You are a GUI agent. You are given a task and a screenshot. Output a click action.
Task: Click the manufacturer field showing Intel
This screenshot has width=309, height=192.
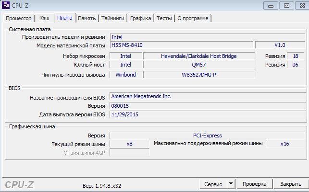(x=207, y=37)
